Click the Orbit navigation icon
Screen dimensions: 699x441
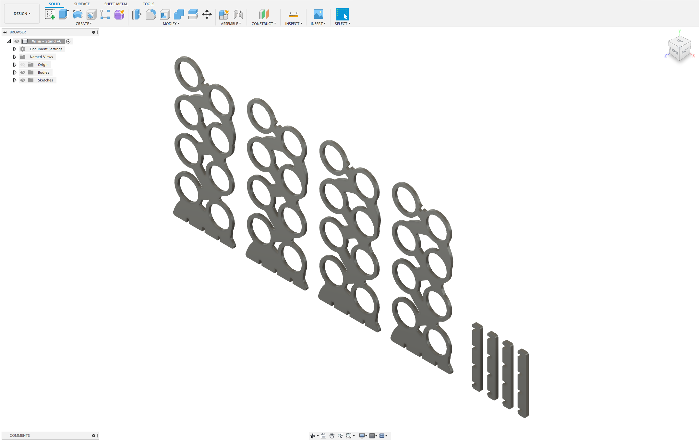(313, 436)
